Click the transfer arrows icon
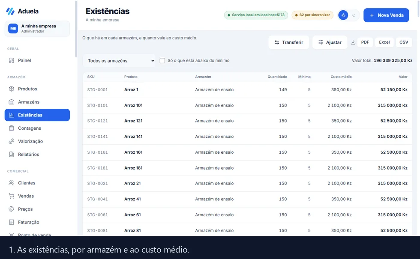 click(x=277, y=42)
